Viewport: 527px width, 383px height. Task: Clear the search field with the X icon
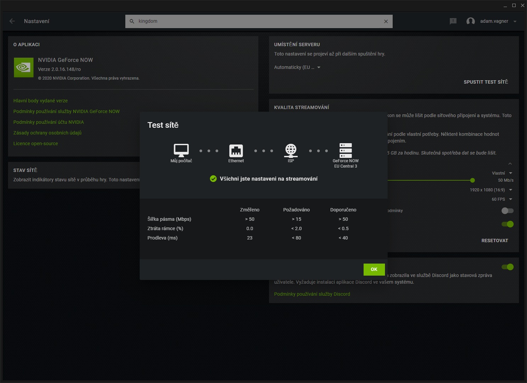click(x=386, y=21)
